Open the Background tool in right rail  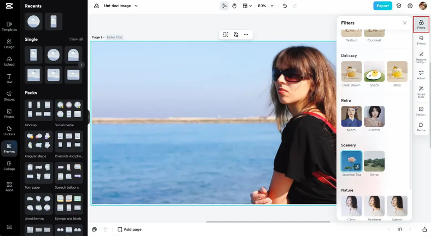[x=421, y=111]
